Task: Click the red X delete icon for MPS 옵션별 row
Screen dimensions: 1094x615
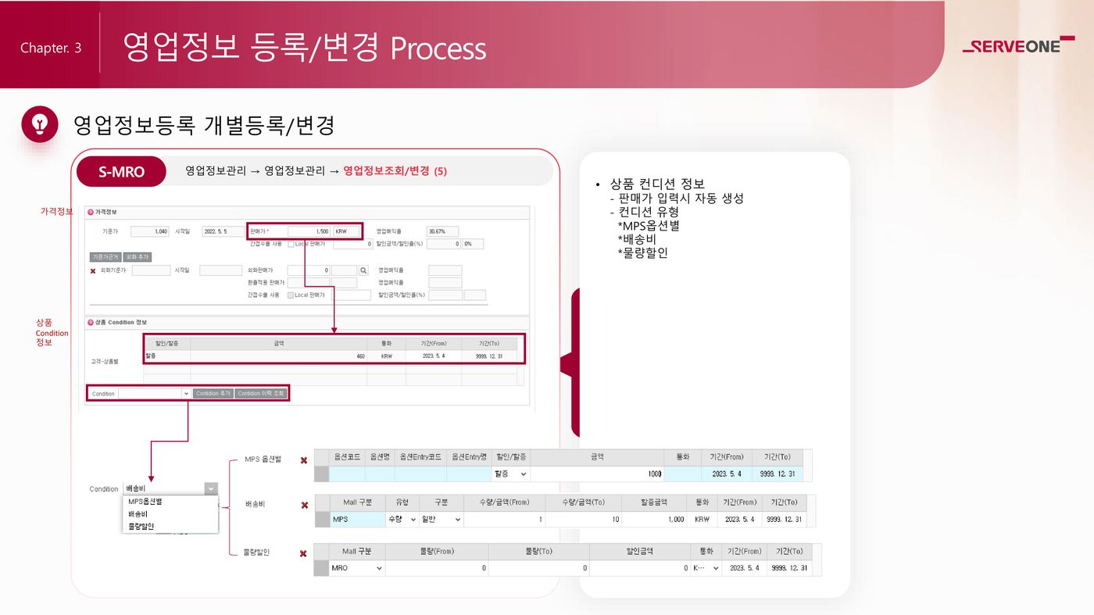Action: point(304,460)
